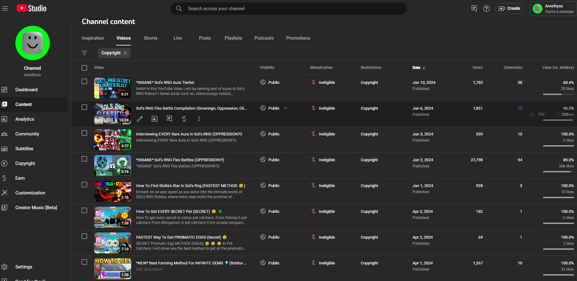Open the feedback icon in the top bar

coord(474,8)
